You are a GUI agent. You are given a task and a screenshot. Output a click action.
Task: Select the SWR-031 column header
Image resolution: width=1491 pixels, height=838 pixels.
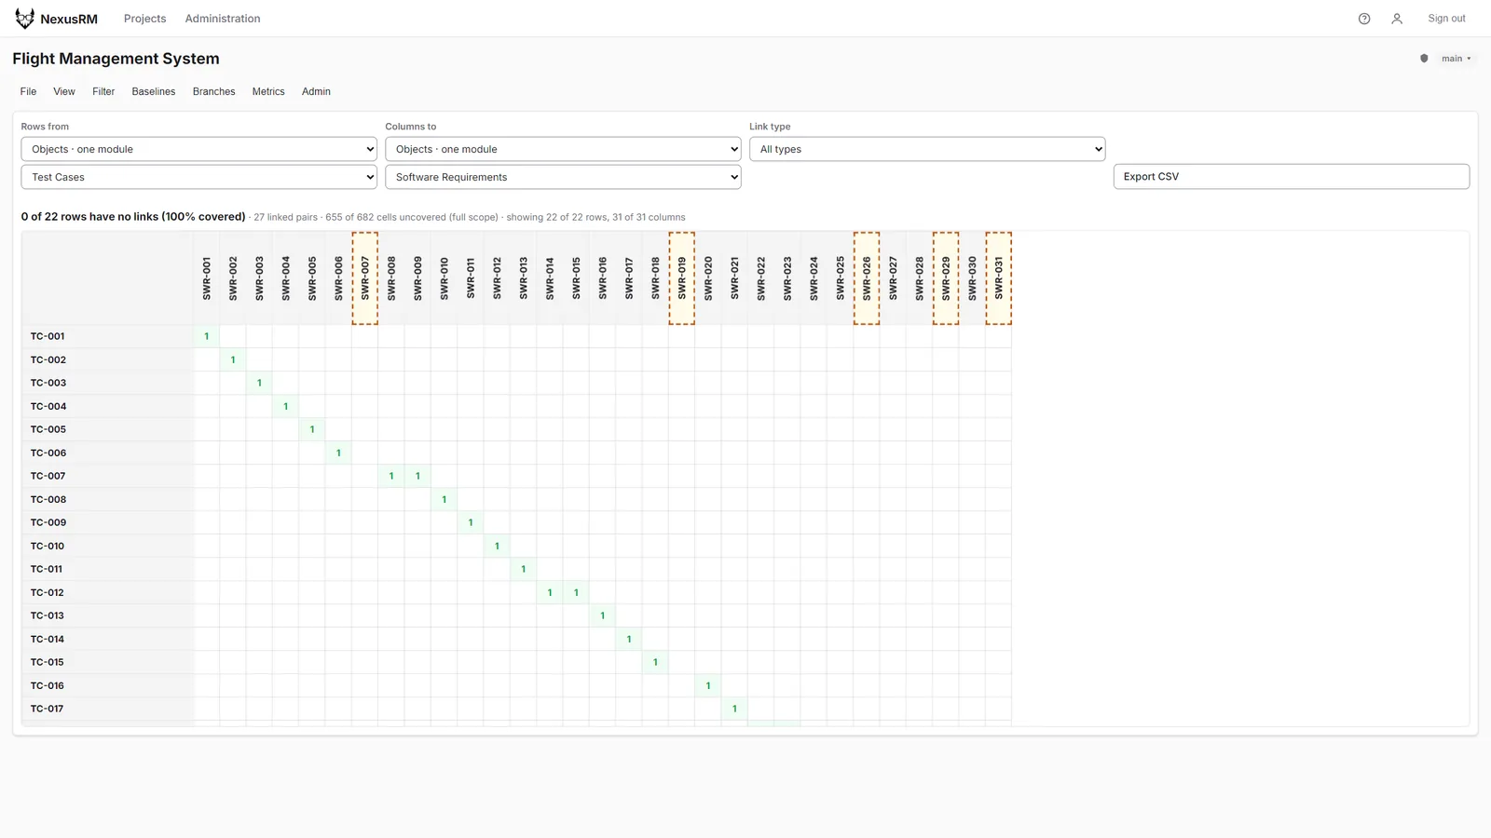point(999,278)
